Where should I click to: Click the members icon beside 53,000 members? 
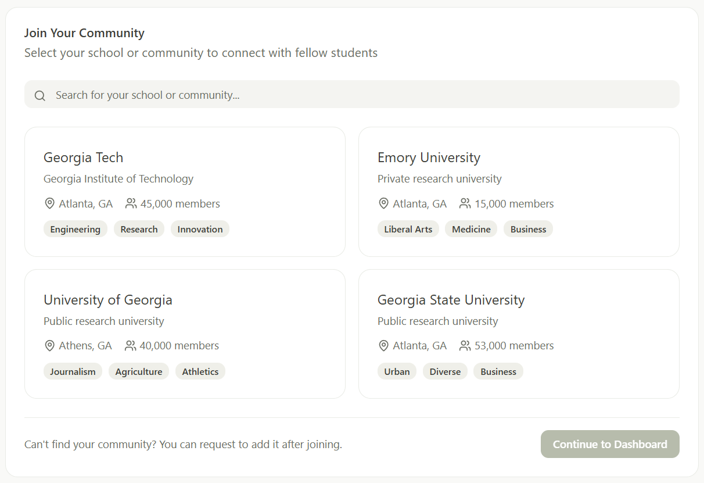(465, 346)
